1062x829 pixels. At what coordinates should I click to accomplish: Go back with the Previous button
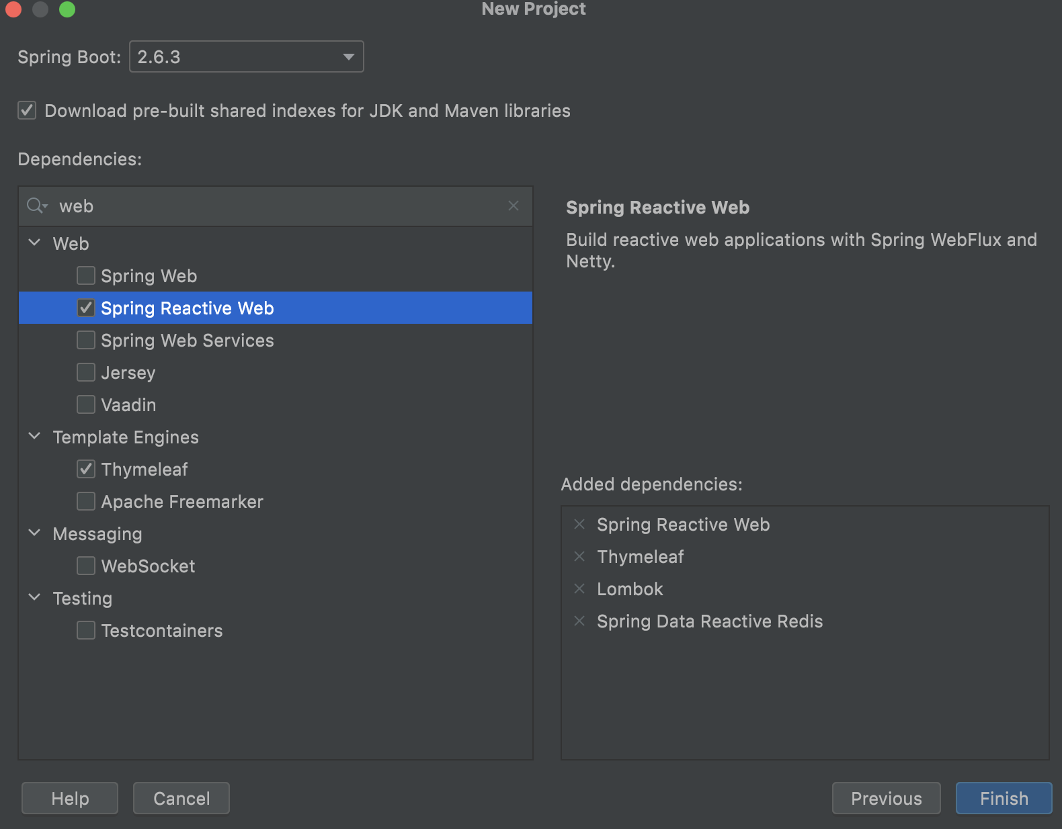pos(887,798)
